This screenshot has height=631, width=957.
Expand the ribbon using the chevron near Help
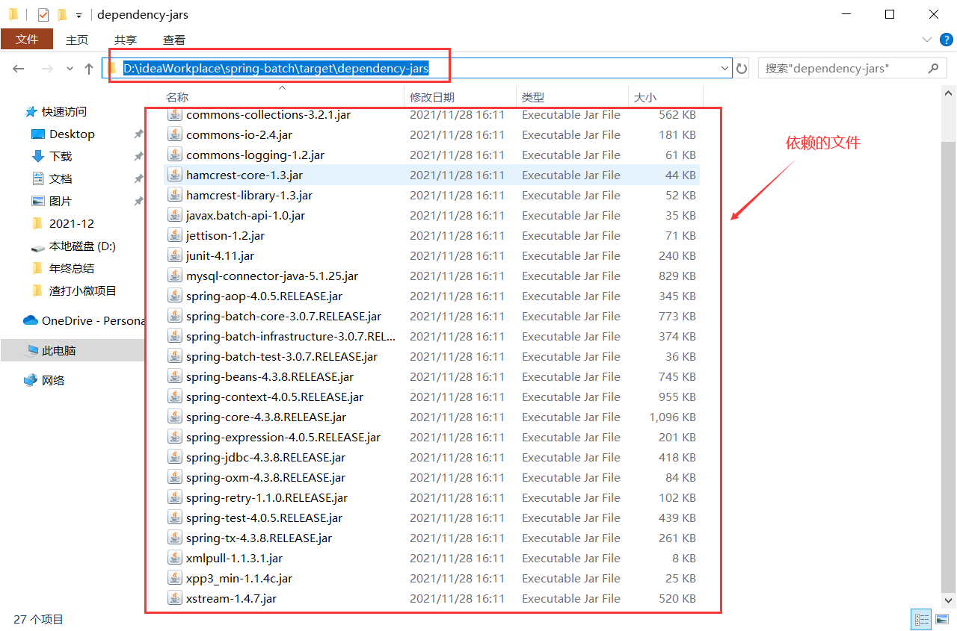coord(927,39)
